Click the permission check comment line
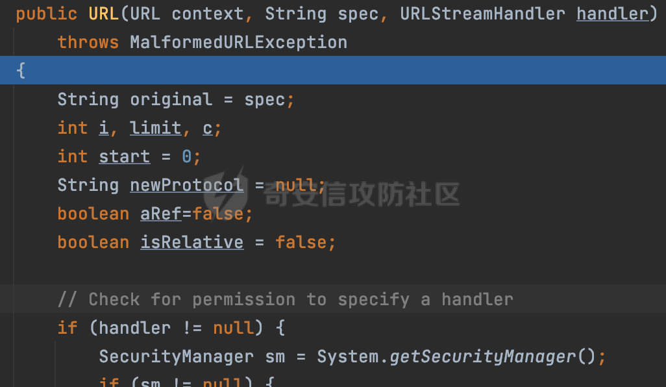Viewport: 666px width, 387px height. [286, 299]
